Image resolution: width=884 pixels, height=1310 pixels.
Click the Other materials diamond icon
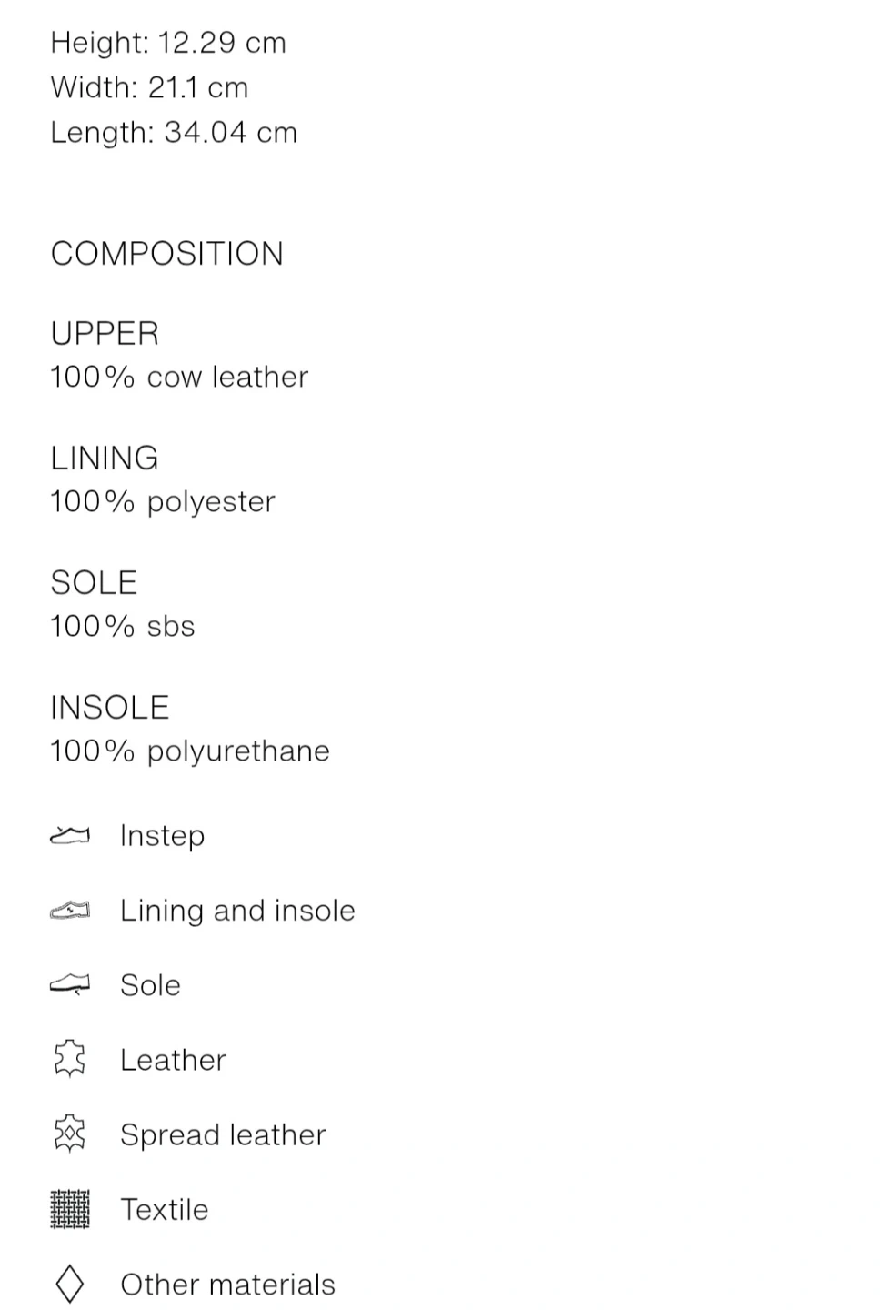pos(70,1284)
